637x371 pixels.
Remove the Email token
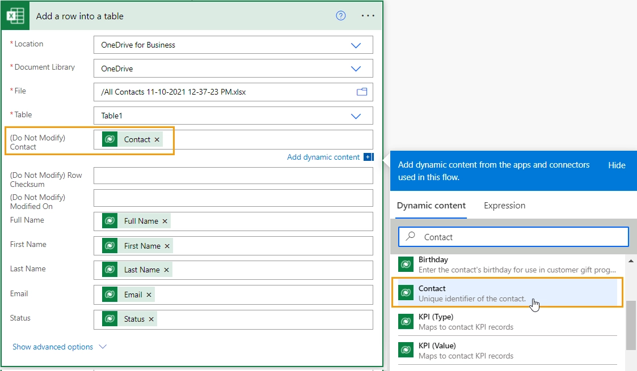[x=149, y=295]
